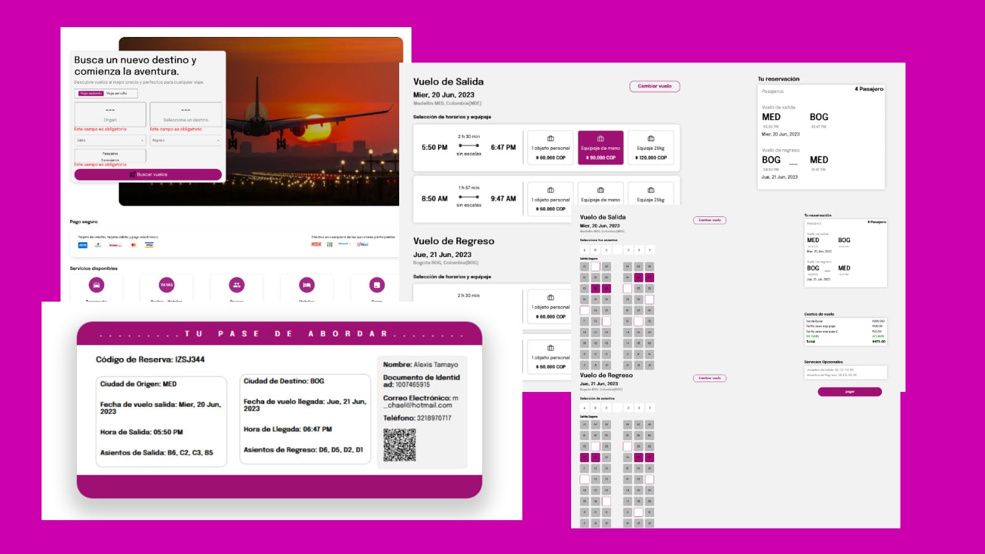This screenshot has width=985, height=554.
Task: Click the Teléfono 3218970717 text
Action: click(x=417, y=418)
